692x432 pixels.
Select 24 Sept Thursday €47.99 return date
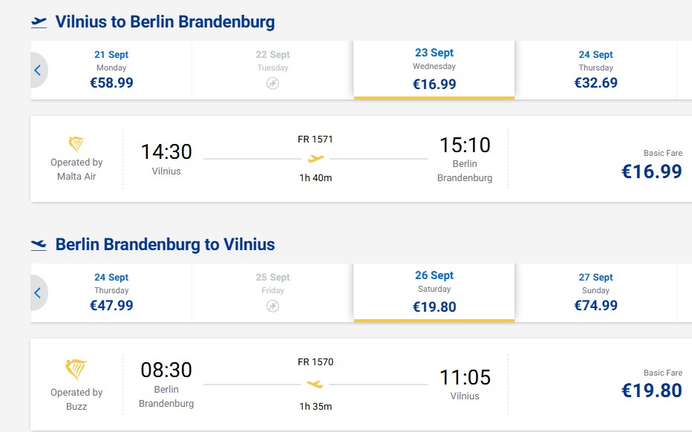tap(111, 292)
